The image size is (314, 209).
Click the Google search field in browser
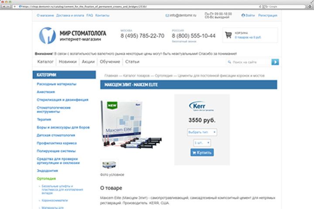click(x=284, y=7)
